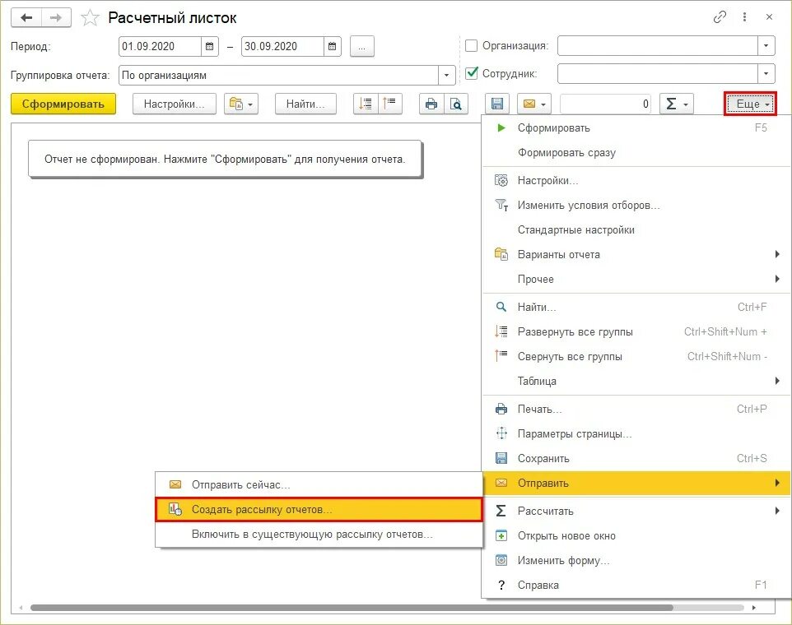
Task: Click the right scroll arrow of scrollbar
Action: pyautogui.click(x=753, y=608)
